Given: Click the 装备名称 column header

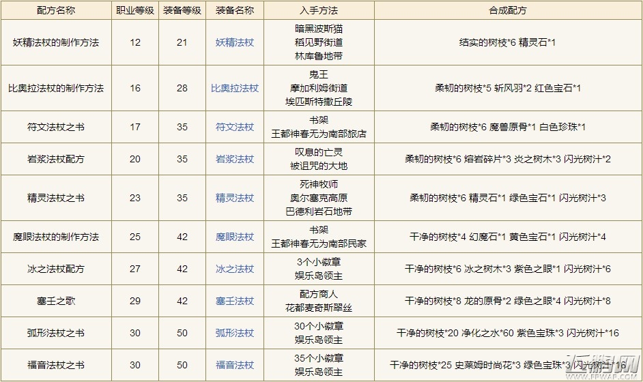Looking at the screenshot, I should pyautogui.click(x=235, y=10).
